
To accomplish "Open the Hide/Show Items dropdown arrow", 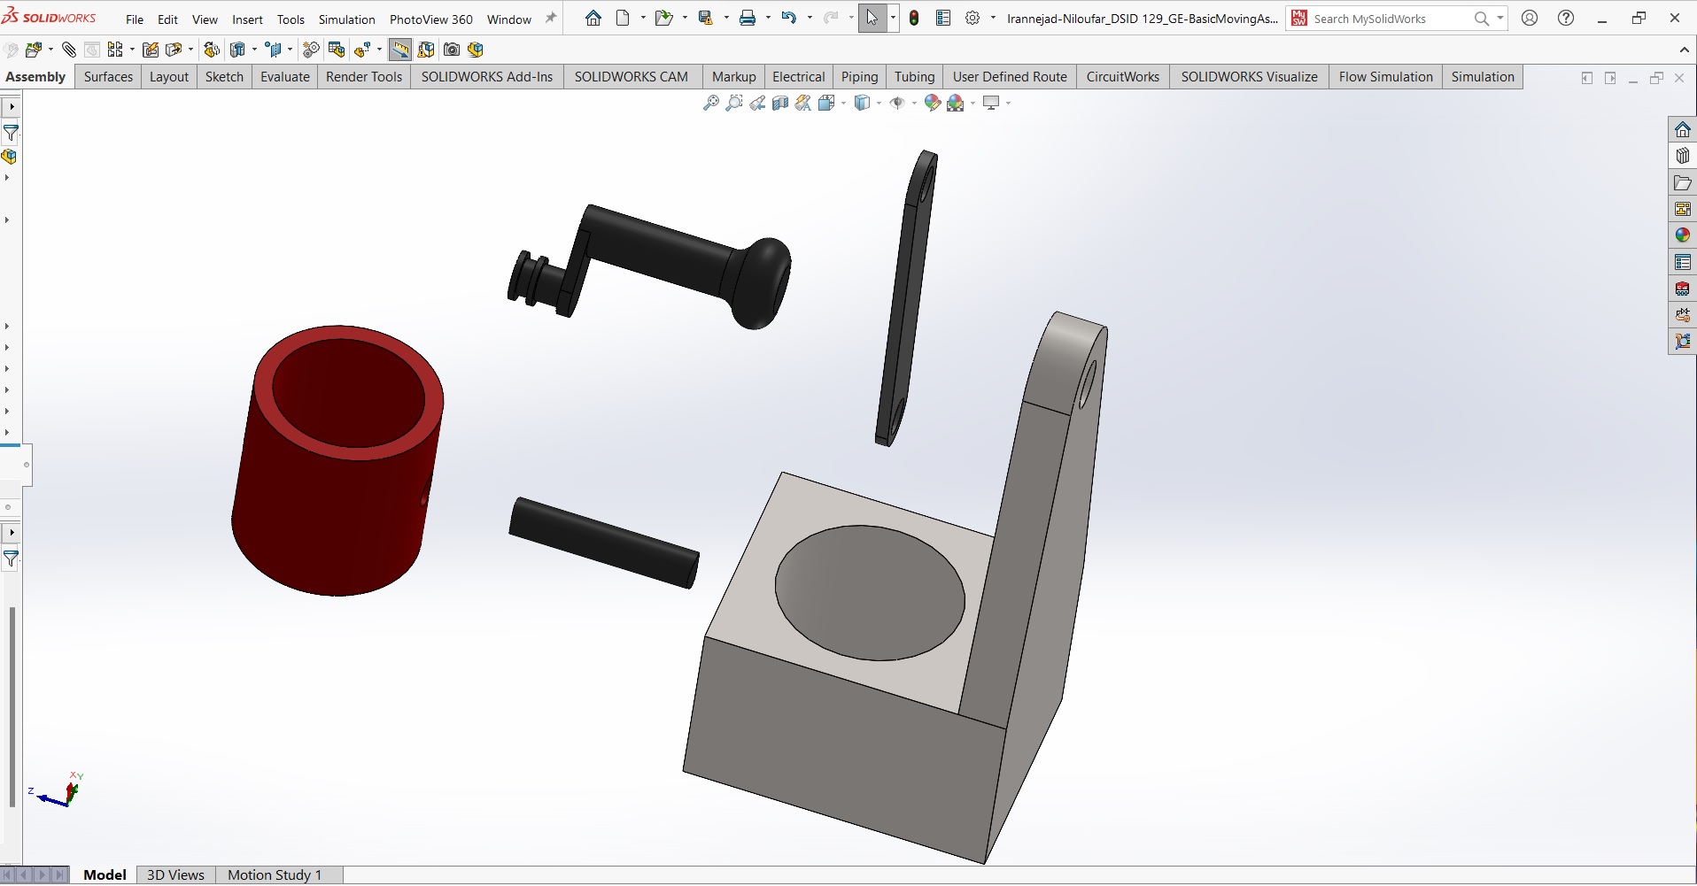I will click(914, 104).
